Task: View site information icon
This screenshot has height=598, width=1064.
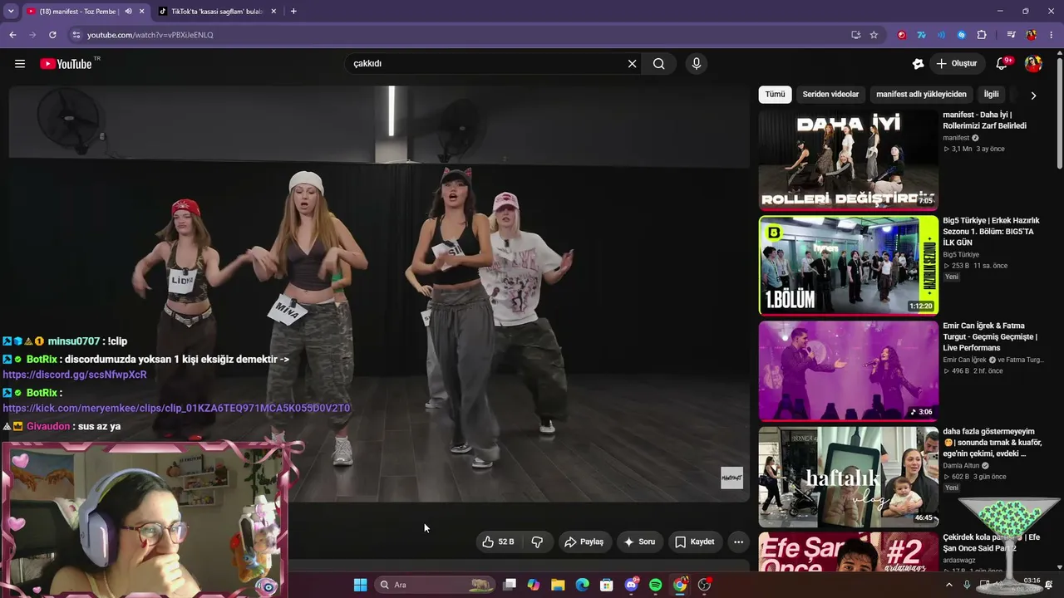Action: tap(76, 35)
